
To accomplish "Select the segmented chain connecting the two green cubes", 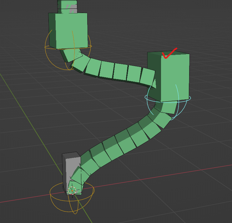I will [108, 69].
